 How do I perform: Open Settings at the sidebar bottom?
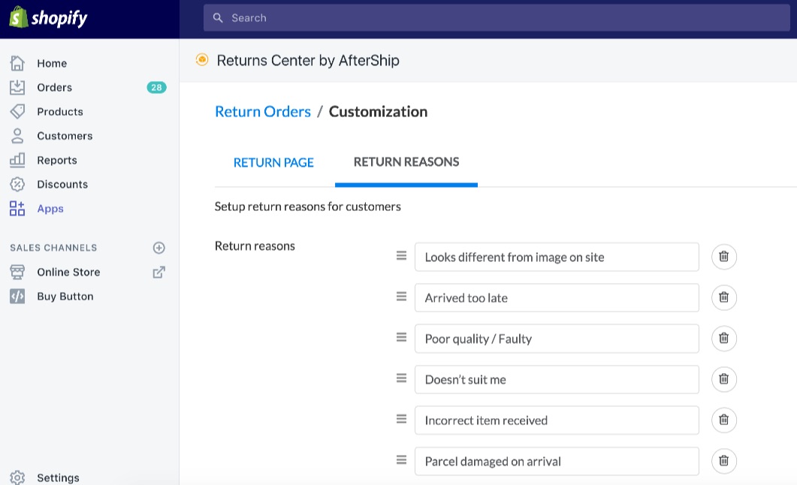[x=58, y=477]
